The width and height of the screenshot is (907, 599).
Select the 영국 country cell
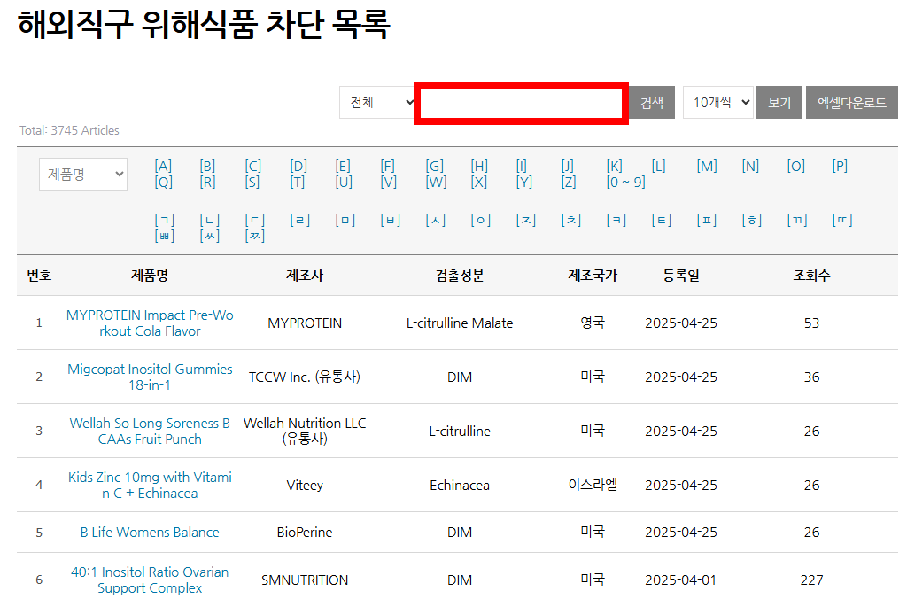[x=593, y=323]
